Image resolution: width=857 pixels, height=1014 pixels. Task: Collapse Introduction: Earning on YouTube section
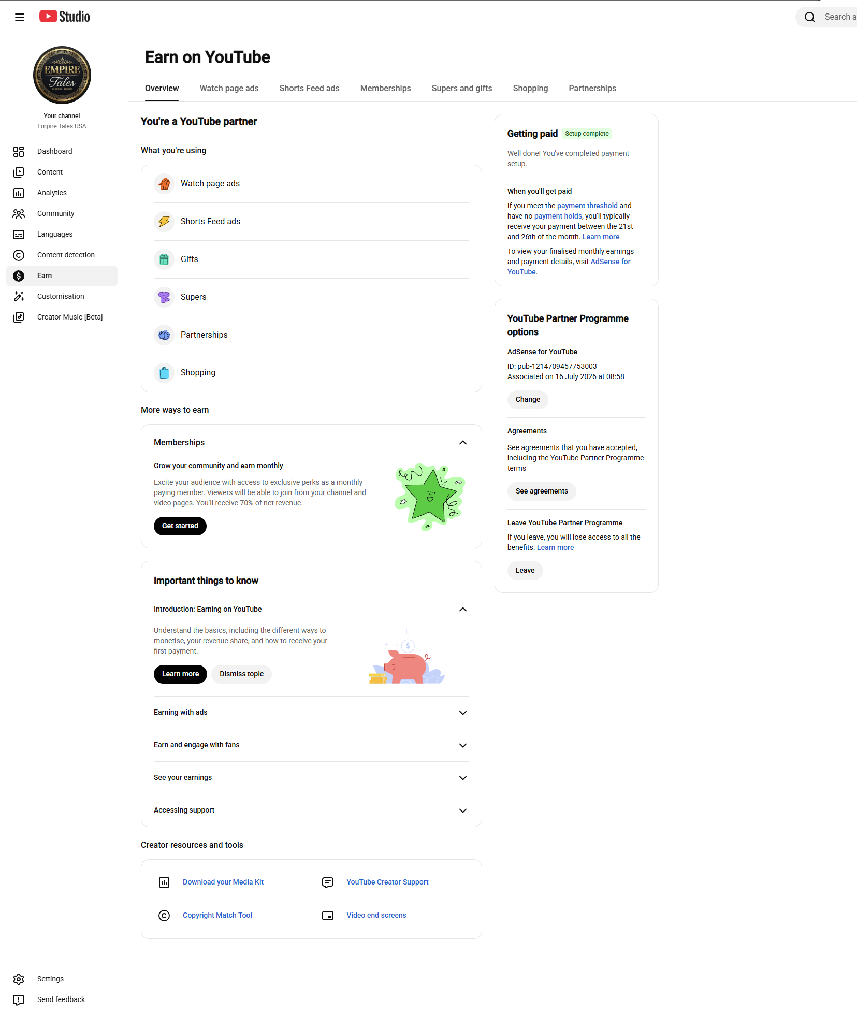click(463, 610)
